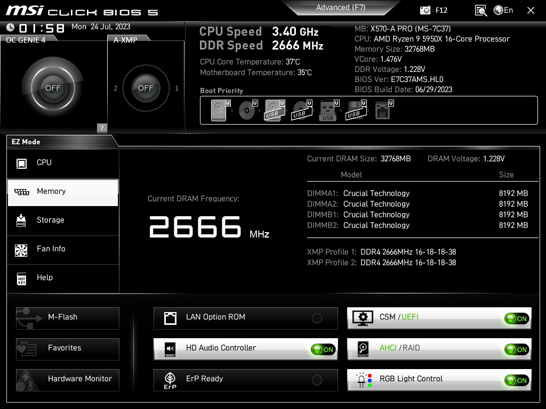Click the Hot Key help icon
This screenshot has height=409, width=546.
click(21, 279)
